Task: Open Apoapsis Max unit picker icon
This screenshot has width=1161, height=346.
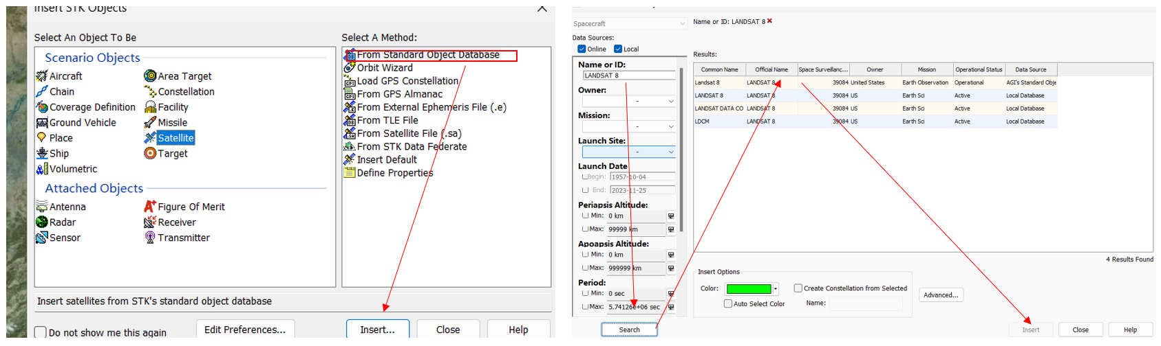Action: [x=671, y=268]
